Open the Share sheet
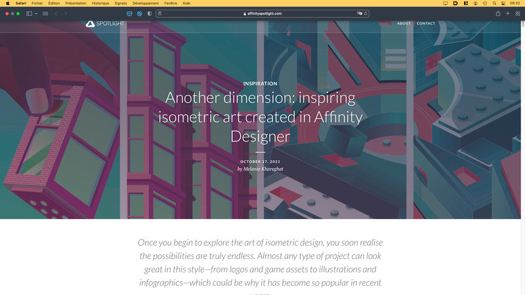 (498, 13)
